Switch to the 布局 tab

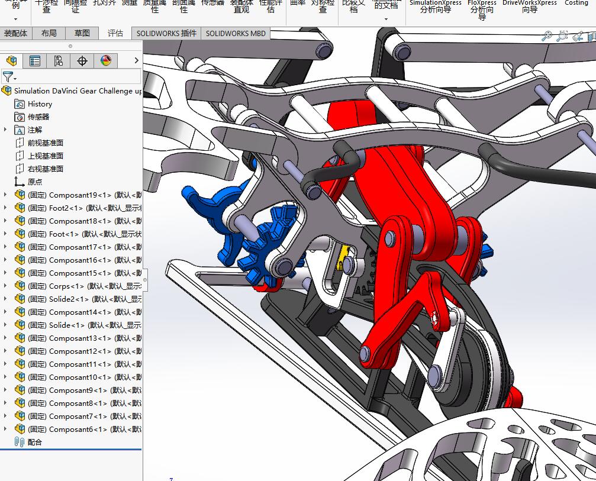click(x=49, y=34)
